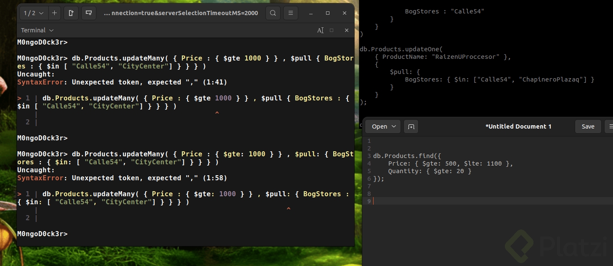Click the closing }); line in editor
Screen dimensions: 613x266
[x=379, y=179]
